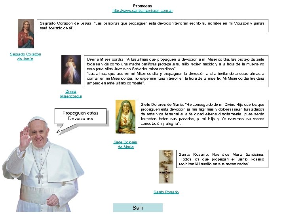285x214 pixels.
Task: Click the Seven Sorrows of Mary picture
Action: click(x=125, y=117)
